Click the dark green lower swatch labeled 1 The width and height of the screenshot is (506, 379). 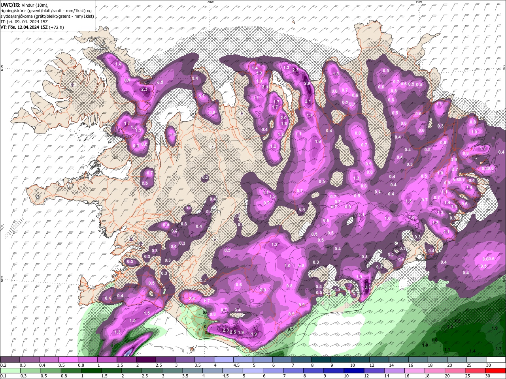tap(91, 370)
